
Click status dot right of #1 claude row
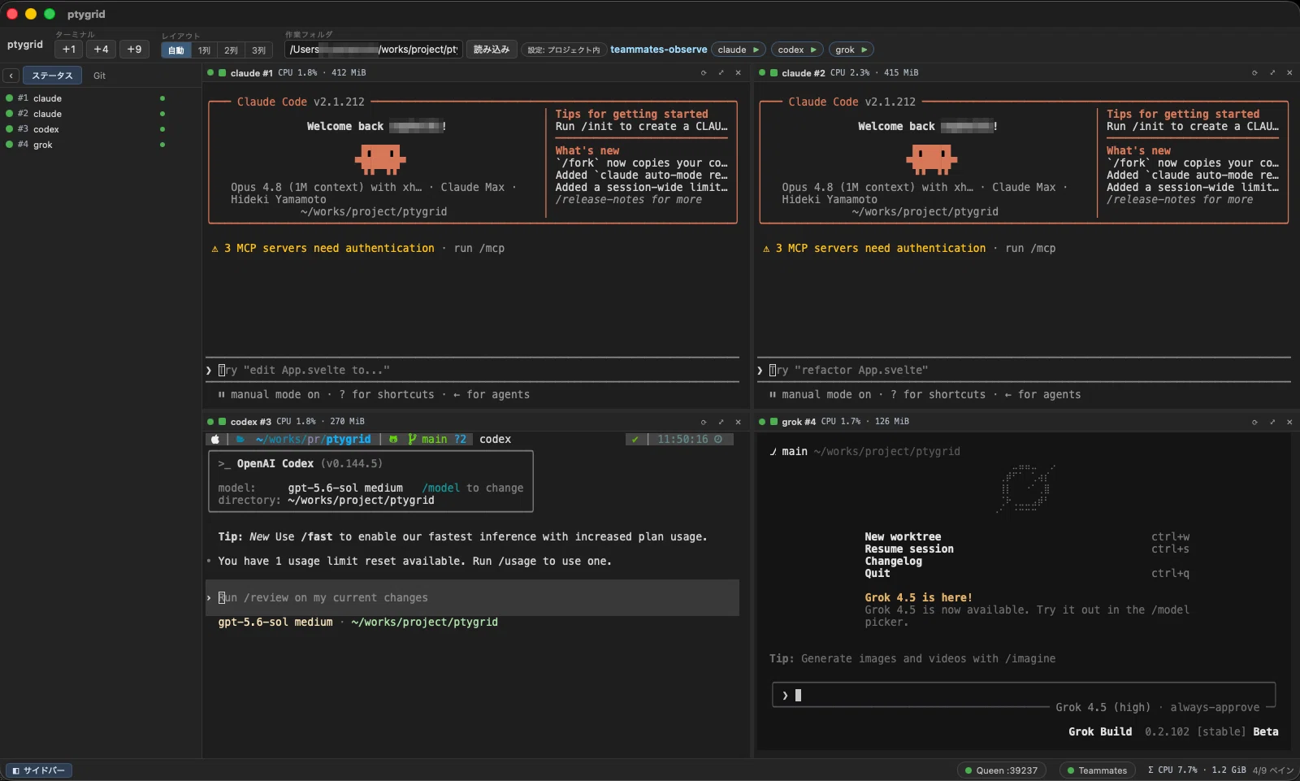pyautogui.click(x=162, y=98)
